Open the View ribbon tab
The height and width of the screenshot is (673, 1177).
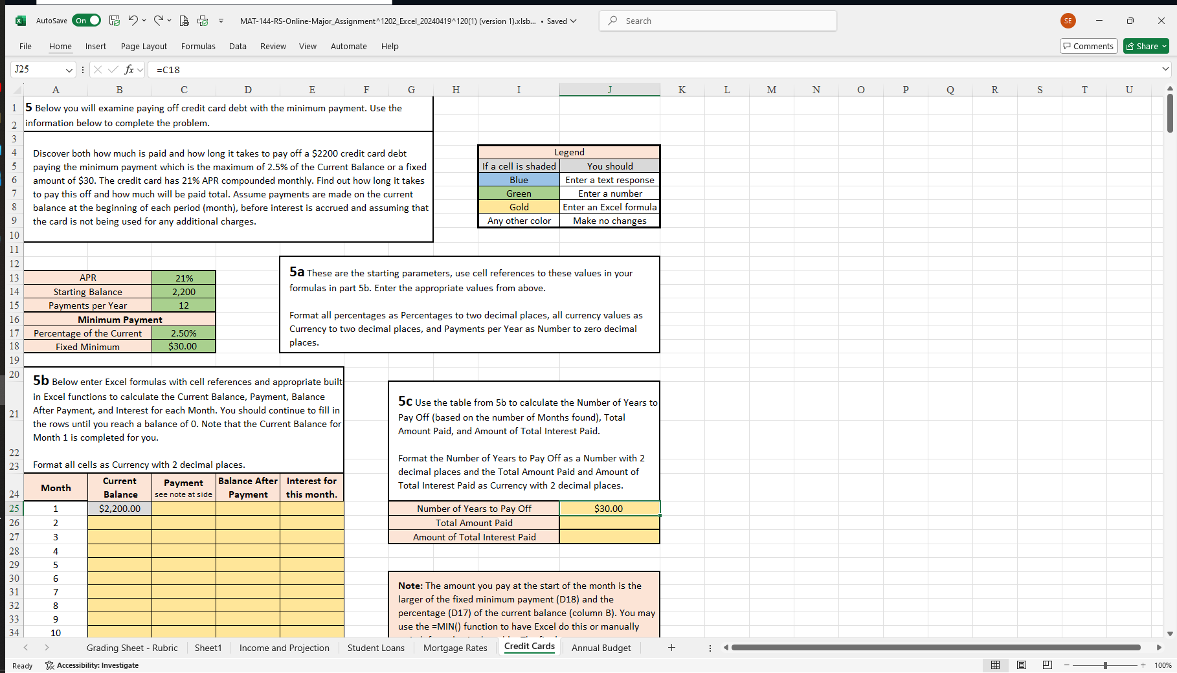(308, 46)
